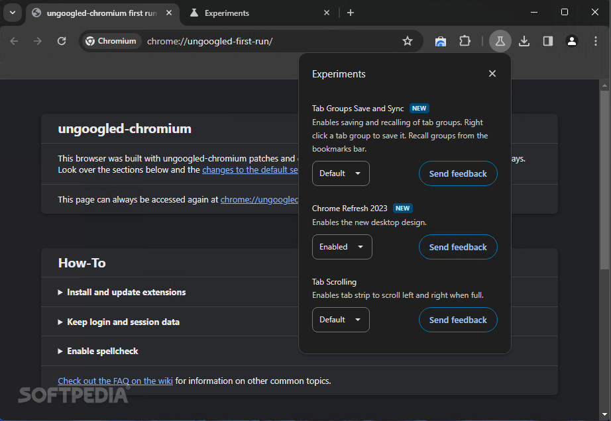Click the scrollbar down arrow

coord(604,414)
